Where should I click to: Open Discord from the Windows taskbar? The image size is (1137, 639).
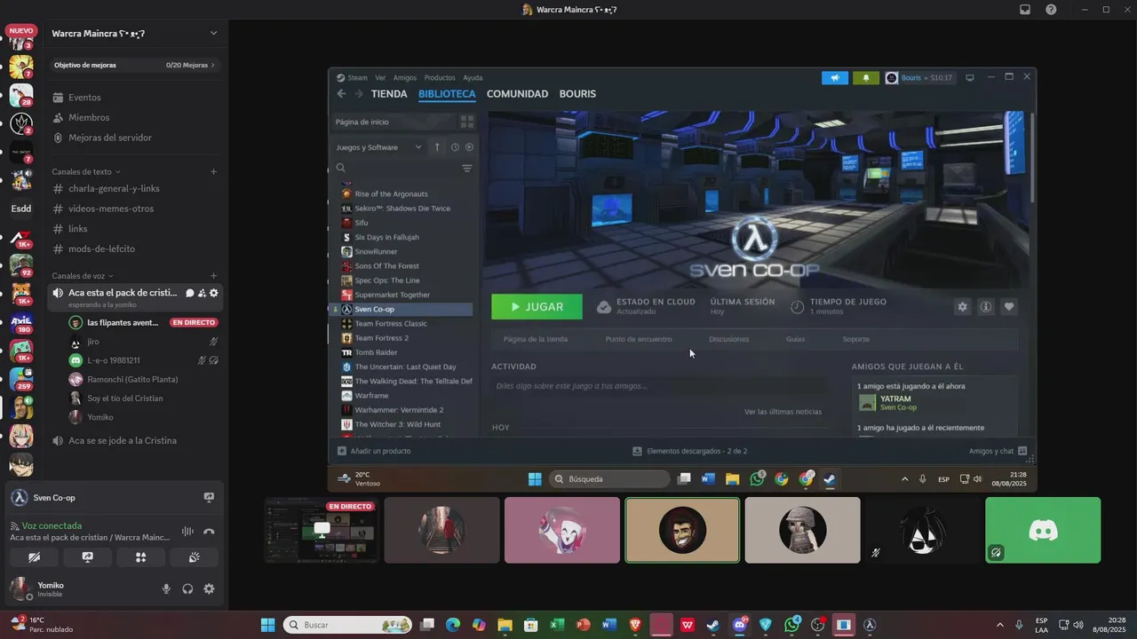click(x=739, y=625)
